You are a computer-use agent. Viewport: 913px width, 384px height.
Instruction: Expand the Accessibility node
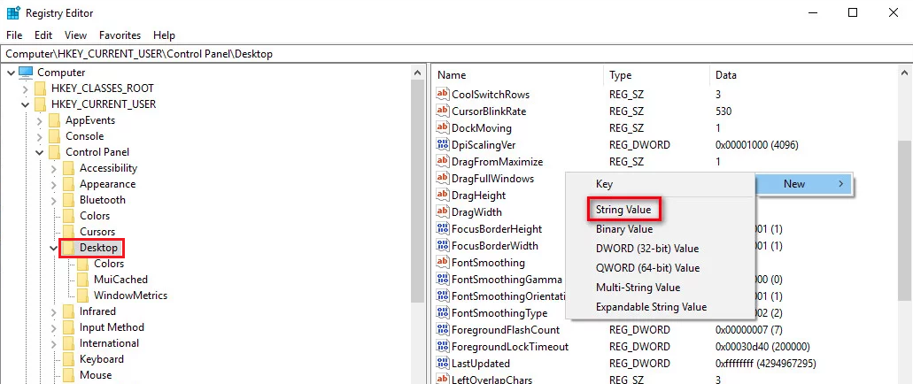click(x=53, y=169)
